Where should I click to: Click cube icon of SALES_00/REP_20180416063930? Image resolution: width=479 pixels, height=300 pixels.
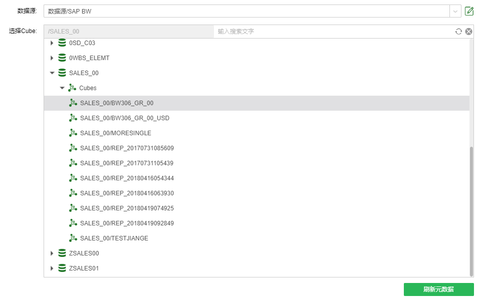(x=73, y=192)
